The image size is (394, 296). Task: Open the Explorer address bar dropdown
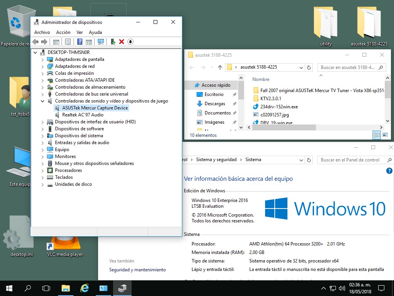(301, 67)
